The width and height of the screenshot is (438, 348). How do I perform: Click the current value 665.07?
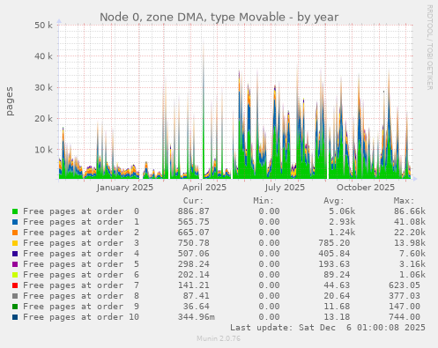click(194, 233)
